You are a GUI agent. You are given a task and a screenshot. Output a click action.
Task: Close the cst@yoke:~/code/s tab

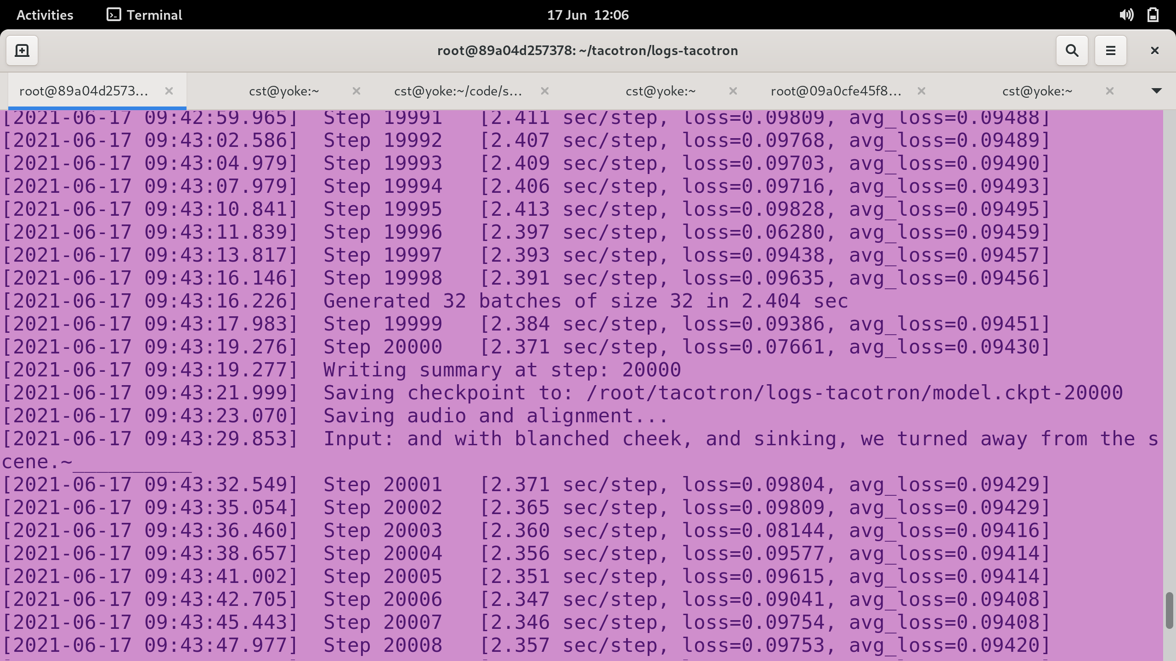tap(545, 91)
